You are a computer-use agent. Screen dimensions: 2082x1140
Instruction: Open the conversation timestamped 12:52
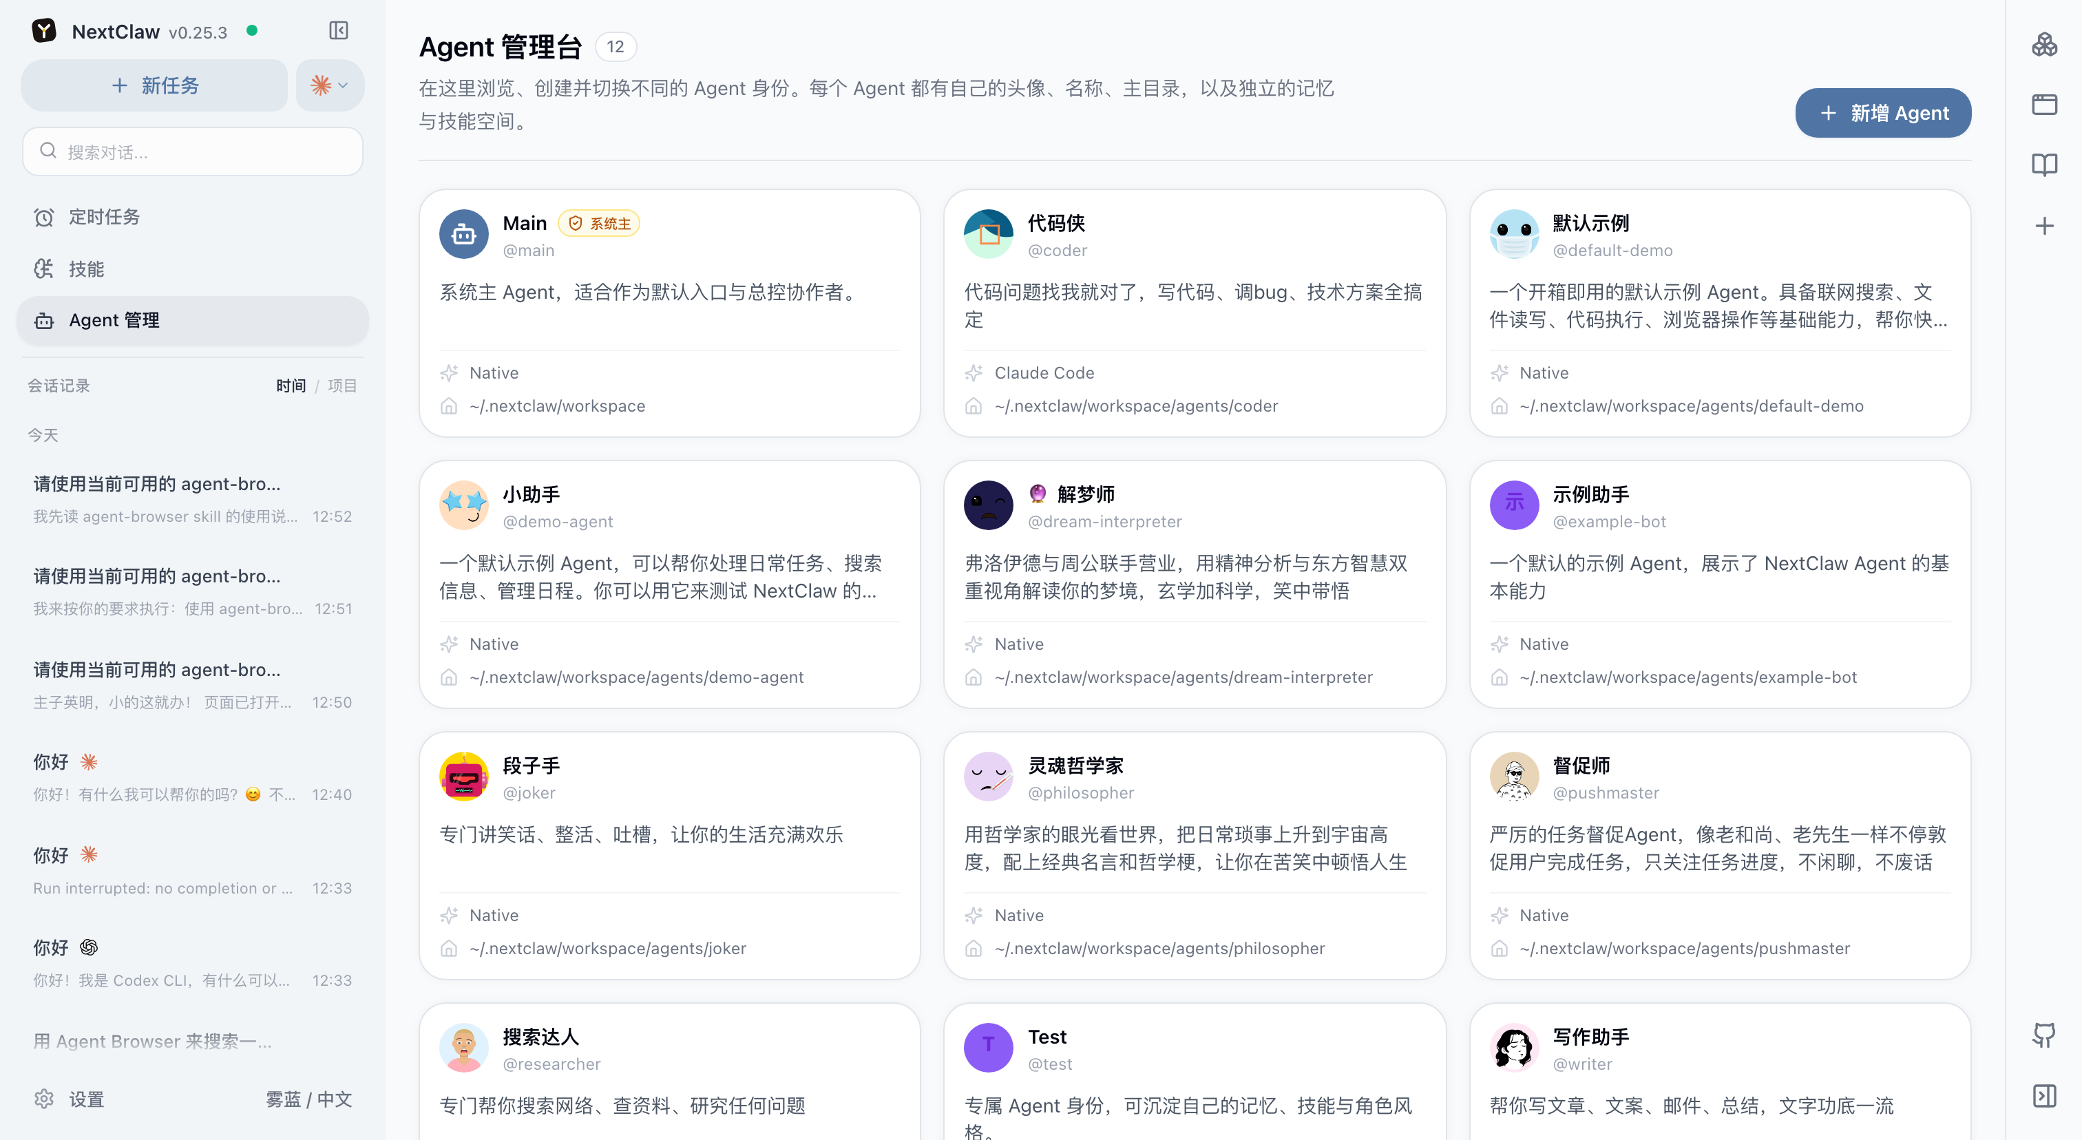[192, 499]
